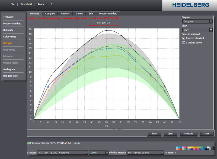This screenshot has width=217, height=159.
Task: Switch to the Edit tab
Action: [91, 14]
